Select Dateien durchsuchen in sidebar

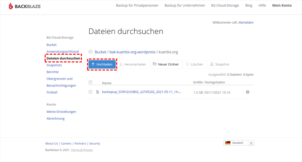[x=63, y=58]
